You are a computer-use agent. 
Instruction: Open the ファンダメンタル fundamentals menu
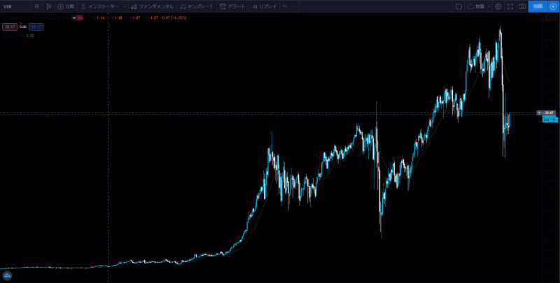[152, 6]
